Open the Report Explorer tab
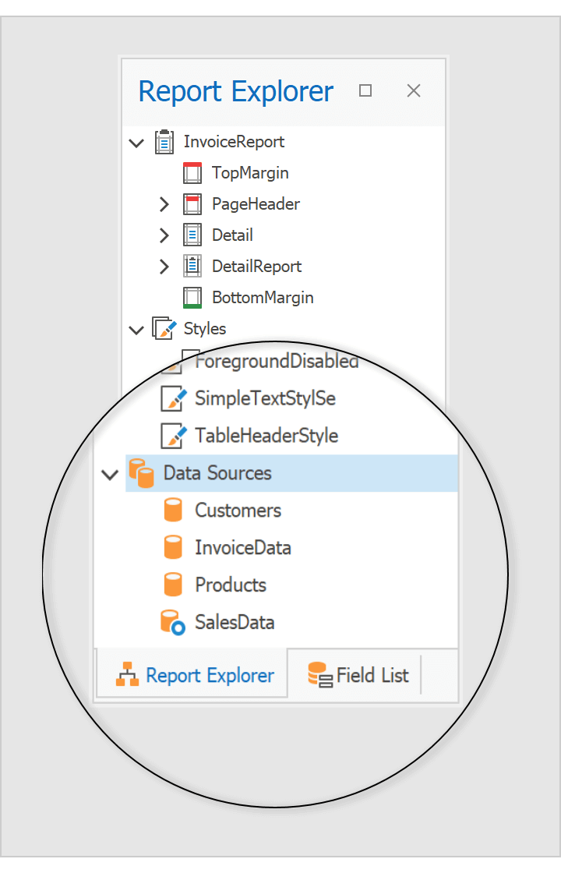 click(192, 675)
